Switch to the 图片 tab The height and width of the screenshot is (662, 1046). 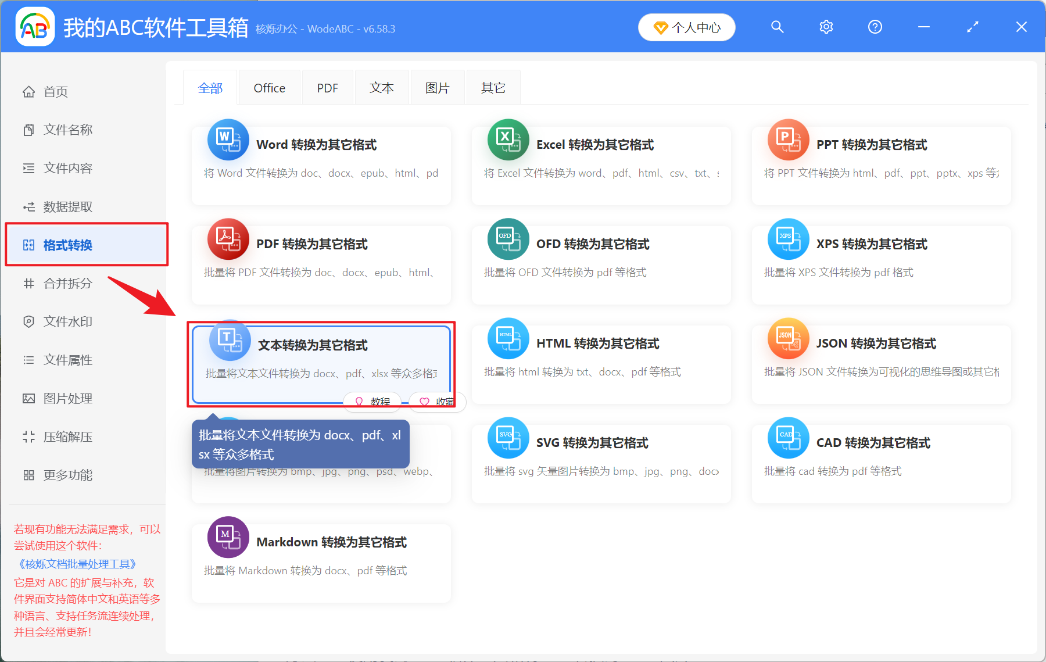click(x=437, y=87)
